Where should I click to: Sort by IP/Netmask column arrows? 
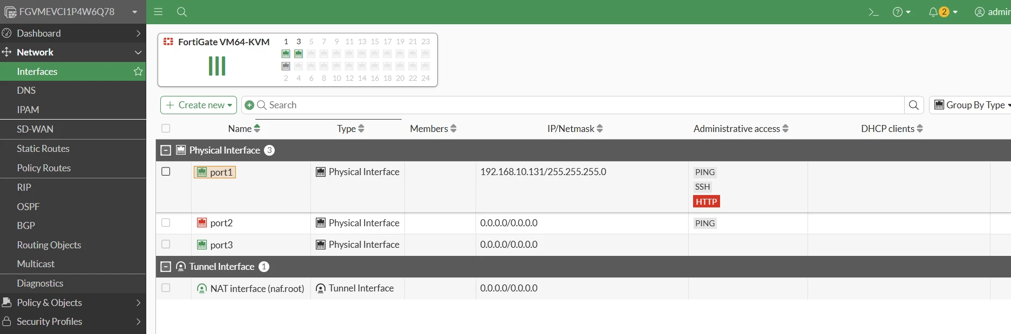click(x=600, y=129)
